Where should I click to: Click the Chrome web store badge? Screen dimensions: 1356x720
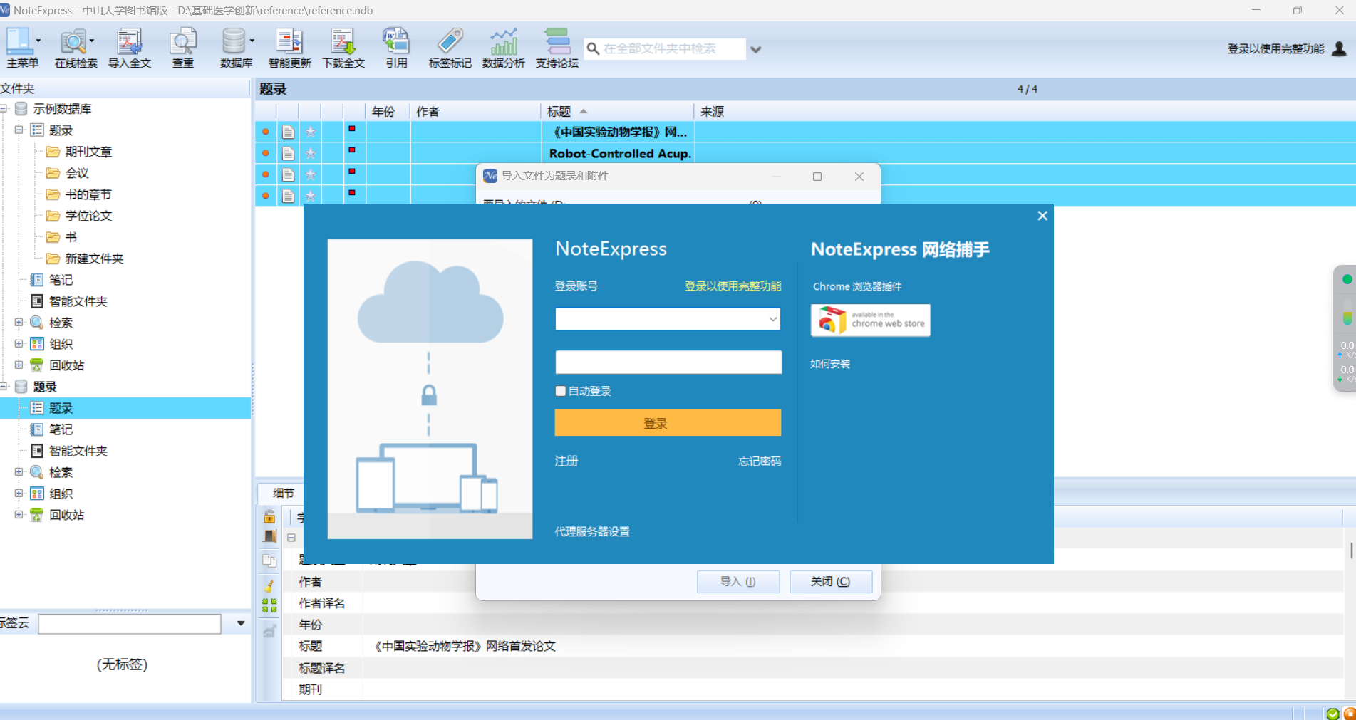click(871, 320)
